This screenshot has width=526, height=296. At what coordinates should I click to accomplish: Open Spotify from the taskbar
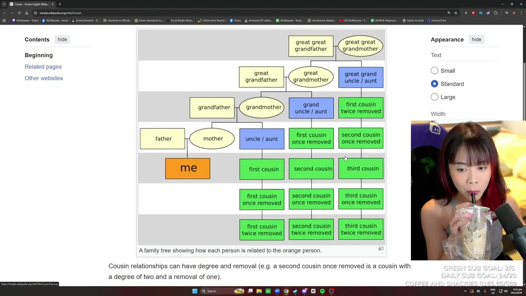[x=322, y=291]
